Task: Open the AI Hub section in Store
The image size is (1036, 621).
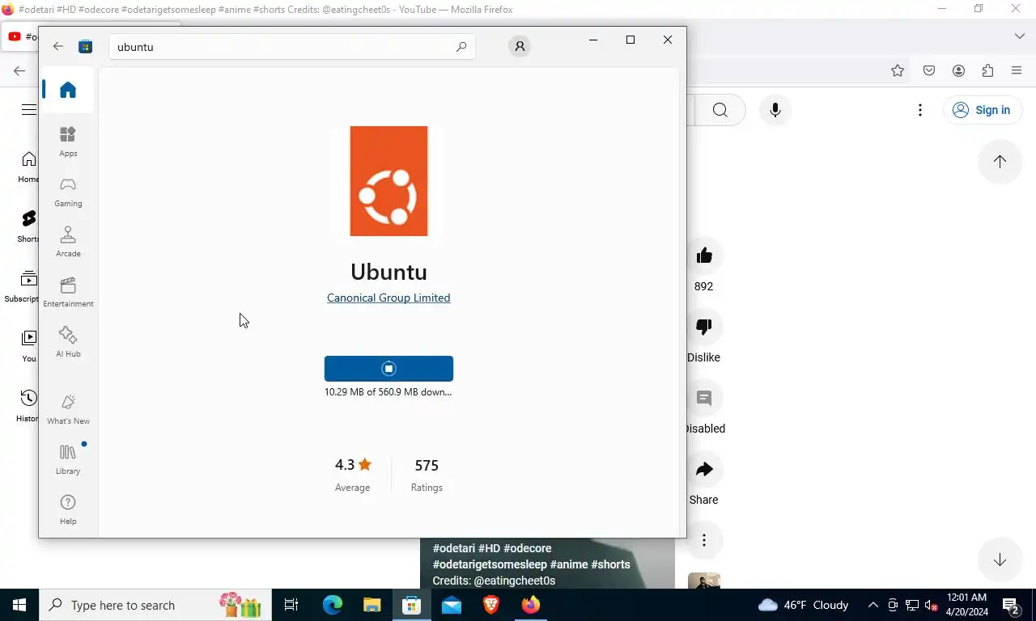Action: click(x=68, y=342)
